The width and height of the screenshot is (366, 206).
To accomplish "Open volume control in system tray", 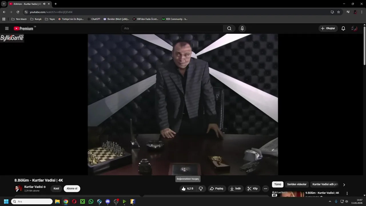I will [347, 201].
